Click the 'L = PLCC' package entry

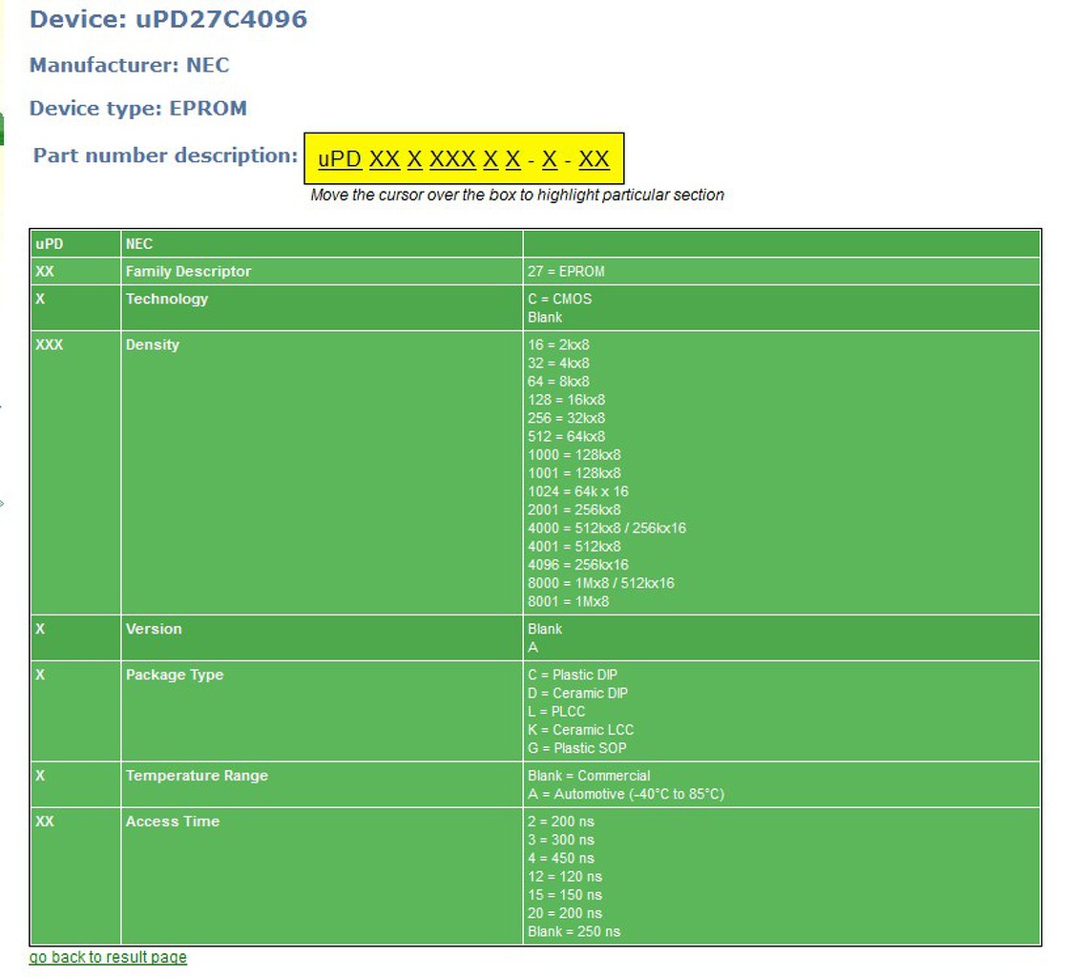[x=556, y=712]
